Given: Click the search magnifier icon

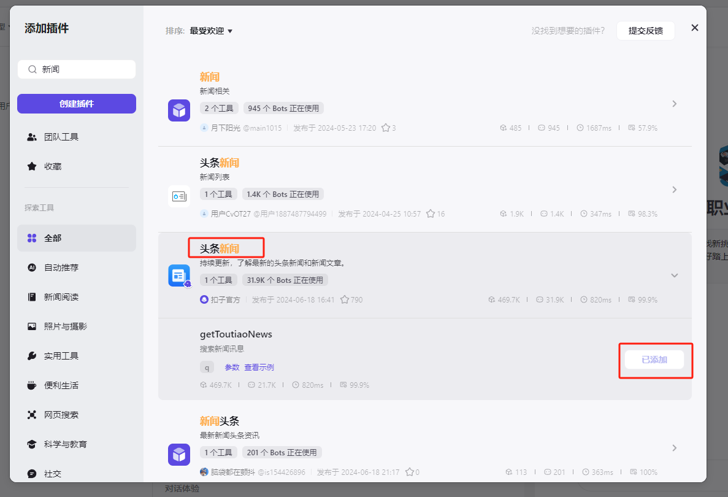Looking at the screenshot, I should 32,69.
